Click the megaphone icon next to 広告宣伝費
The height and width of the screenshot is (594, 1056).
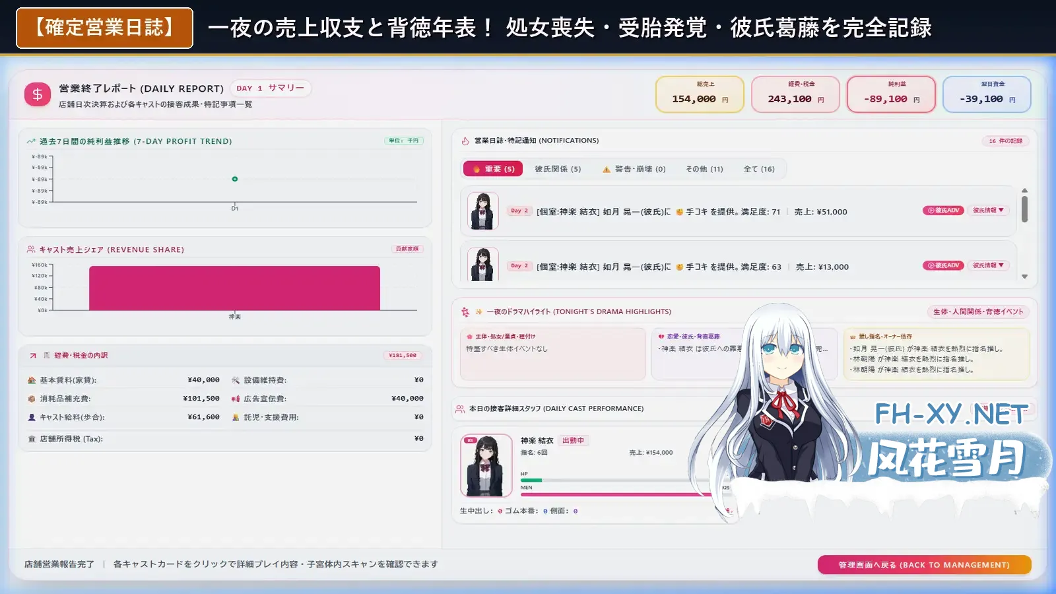tap(236, 399)
